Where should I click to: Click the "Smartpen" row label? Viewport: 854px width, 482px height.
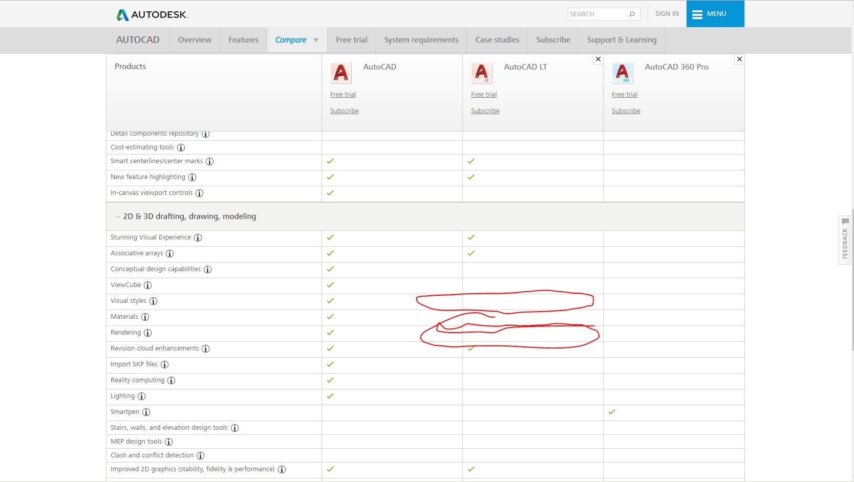tap(125, 412)
